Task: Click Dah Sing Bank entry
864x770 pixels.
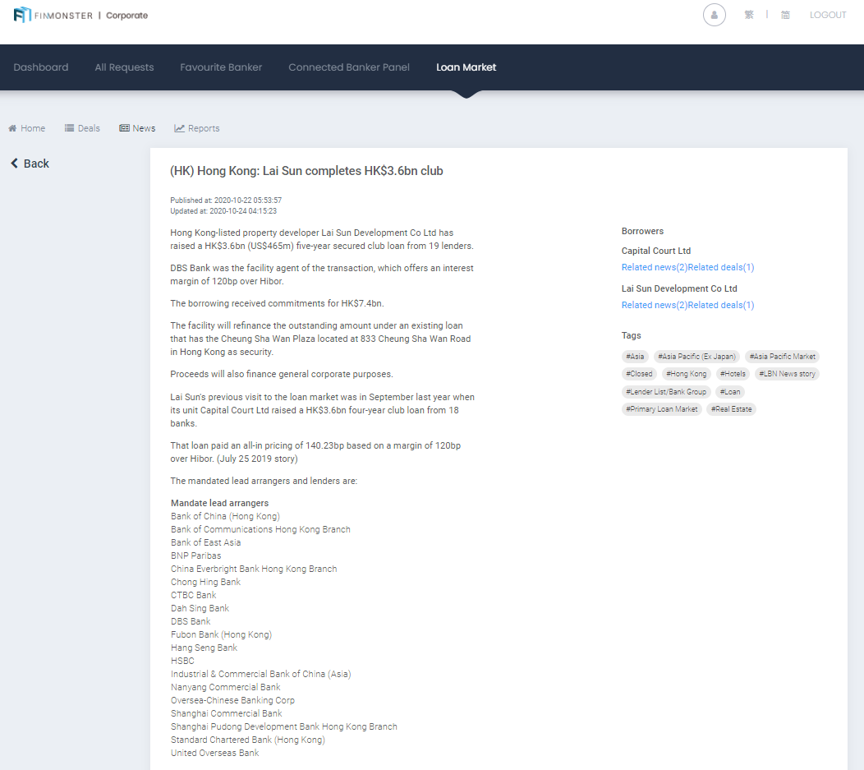Action: (200, 608)
